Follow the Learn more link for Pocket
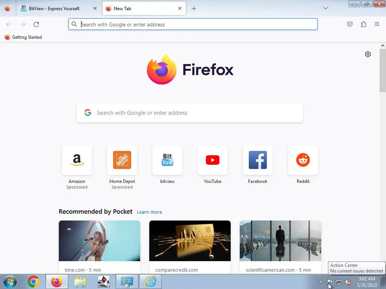386x289 pixels. click(149, 212)
